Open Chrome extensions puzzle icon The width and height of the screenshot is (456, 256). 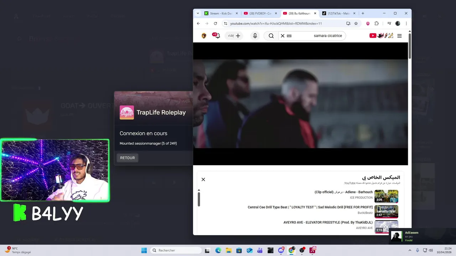pos(377,23)
